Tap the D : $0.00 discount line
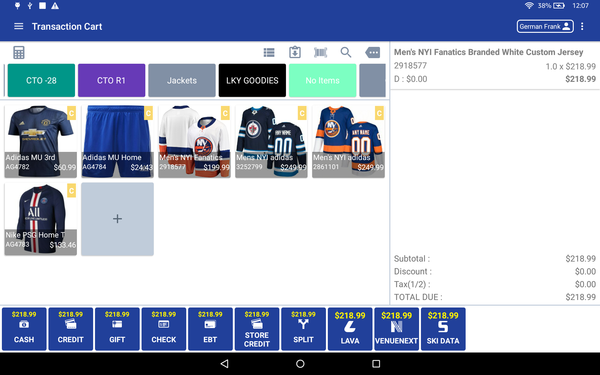Screen dimensions: 600x375 click(x=411, y=79)
